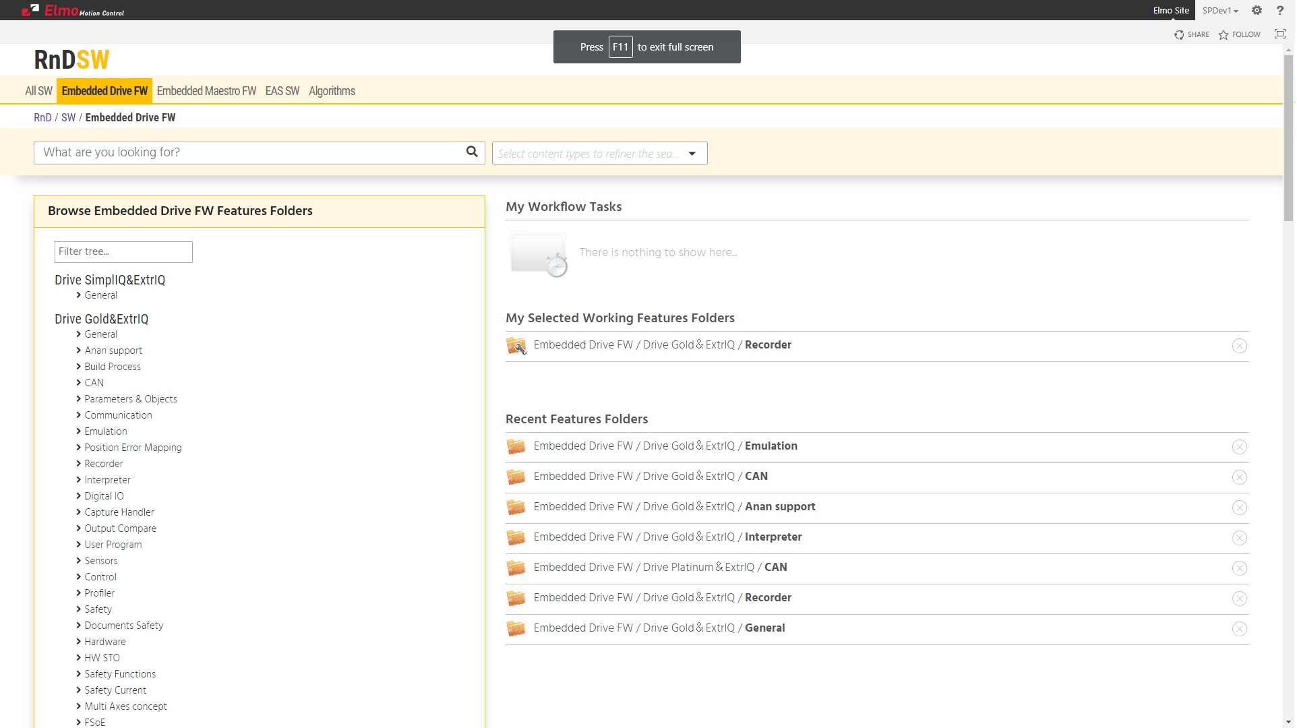Remove Interpreter from recent folders
Viewport: 1297px width, 728px height.
[1239, 538]
